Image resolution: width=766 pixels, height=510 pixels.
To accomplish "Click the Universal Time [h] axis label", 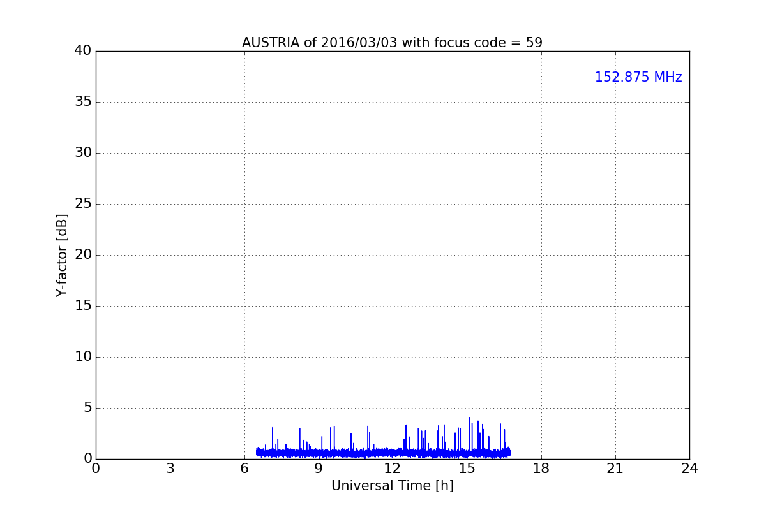I will pyautogui.click(x=392, y=486).
